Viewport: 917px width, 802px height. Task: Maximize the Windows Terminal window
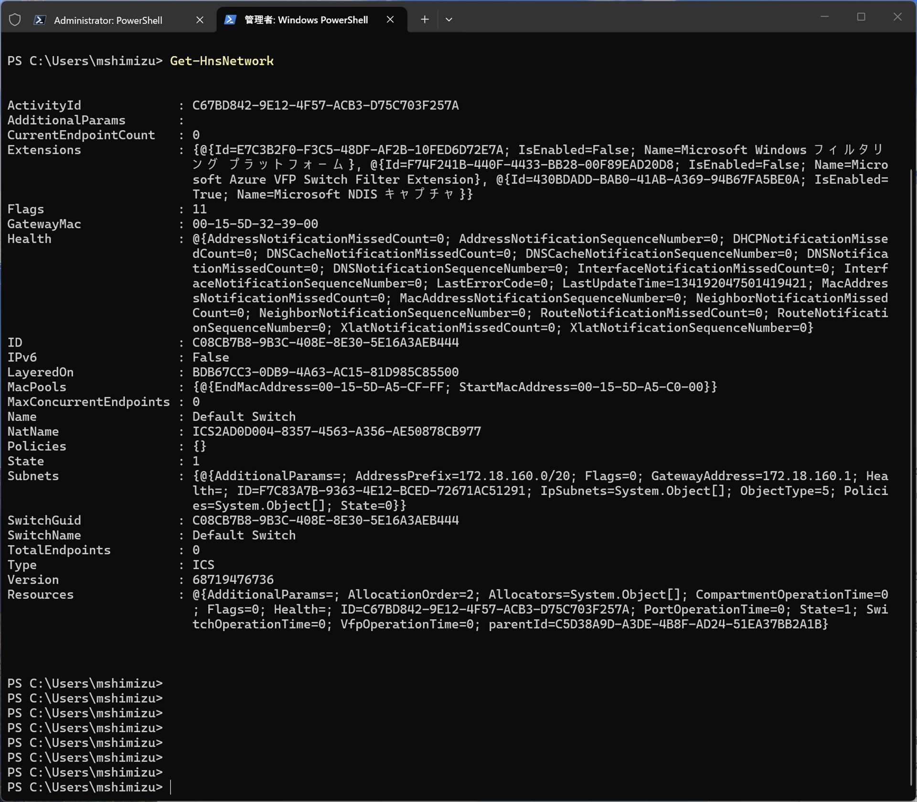(861, 17)
